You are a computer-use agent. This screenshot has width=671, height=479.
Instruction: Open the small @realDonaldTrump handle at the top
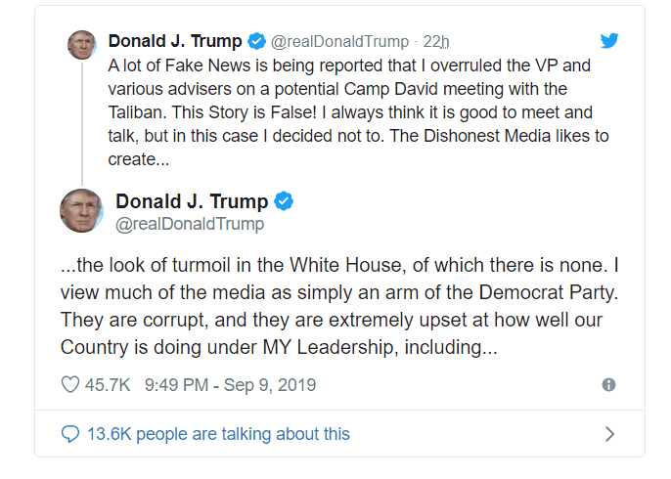click(x=339, y=41)
